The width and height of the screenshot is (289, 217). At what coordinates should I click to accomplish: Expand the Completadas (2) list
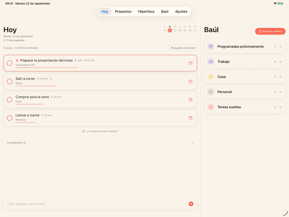[x=192, y=143]
